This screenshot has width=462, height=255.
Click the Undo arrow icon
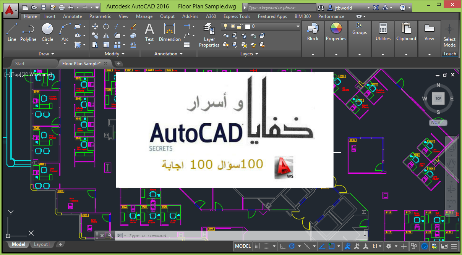[x=71, y=7]
